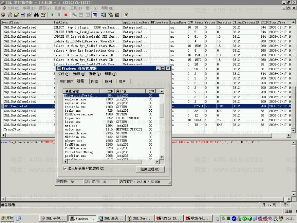Switch to the 性能 tab
Screen dimensions: 297x223
(94, 81)
